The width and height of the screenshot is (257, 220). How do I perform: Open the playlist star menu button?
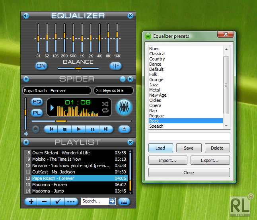26,142
